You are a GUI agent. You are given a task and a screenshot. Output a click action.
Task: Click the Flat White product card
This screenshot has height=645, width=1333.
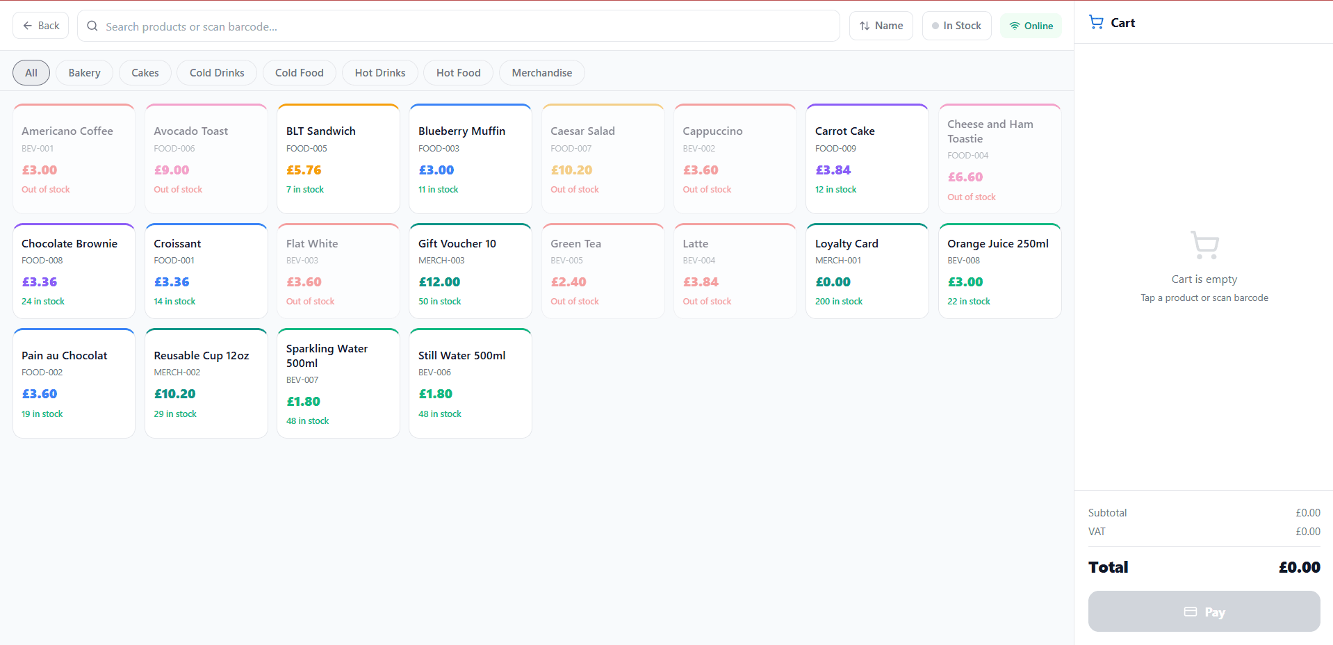click(x=338, y=271)
